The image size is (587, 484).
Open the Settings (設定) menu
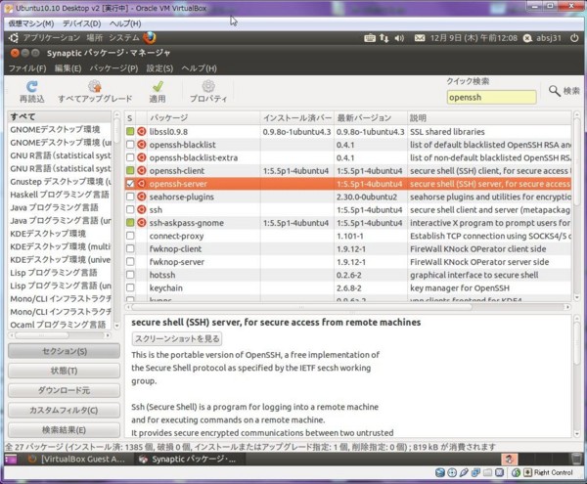pos(159,68)
